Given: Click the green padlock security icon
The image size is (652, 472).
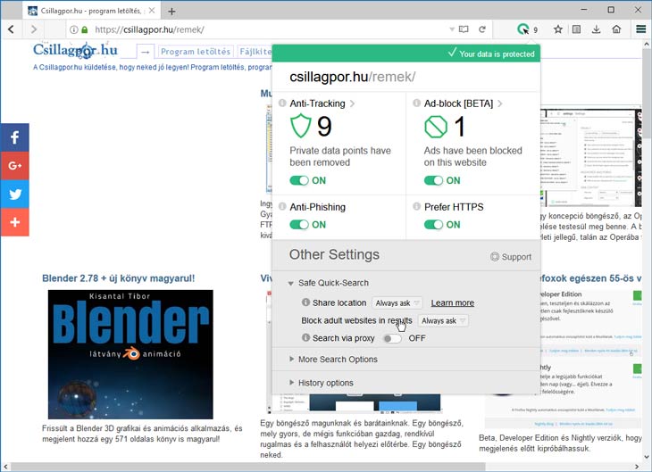Looking at the screenshot, I should pos(85,29).
